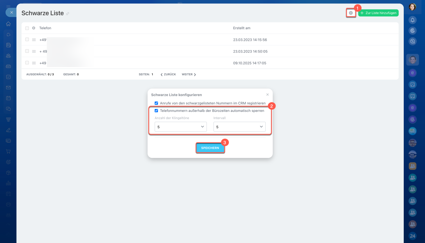
Task: Open the teal speech-bubble chat icon
Action: click(x=412, y=131)
